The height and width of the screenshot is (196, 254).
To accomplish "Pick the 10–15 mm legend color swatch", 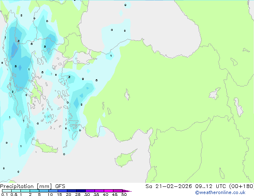I will pyautogui.click(x=53, y=191).
